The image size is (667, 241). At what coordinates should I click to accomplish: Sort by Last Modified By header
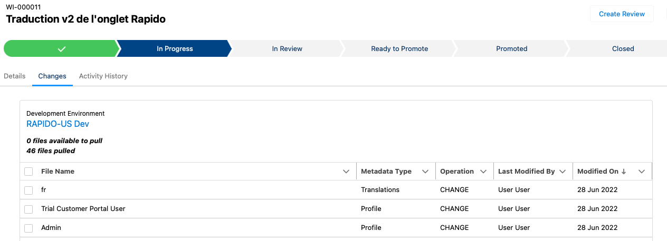(527, 172)
